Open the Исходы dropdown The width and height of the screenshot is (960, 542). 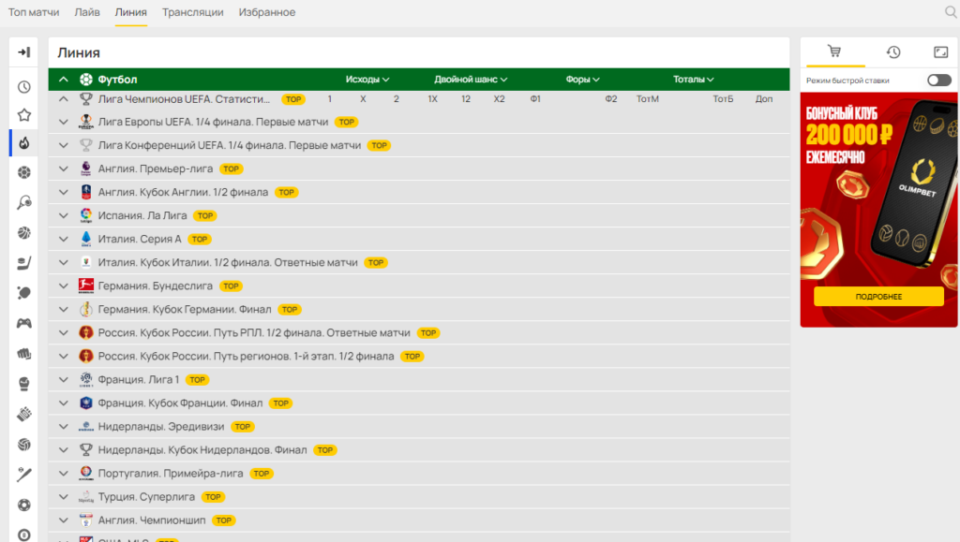(367, 80)
